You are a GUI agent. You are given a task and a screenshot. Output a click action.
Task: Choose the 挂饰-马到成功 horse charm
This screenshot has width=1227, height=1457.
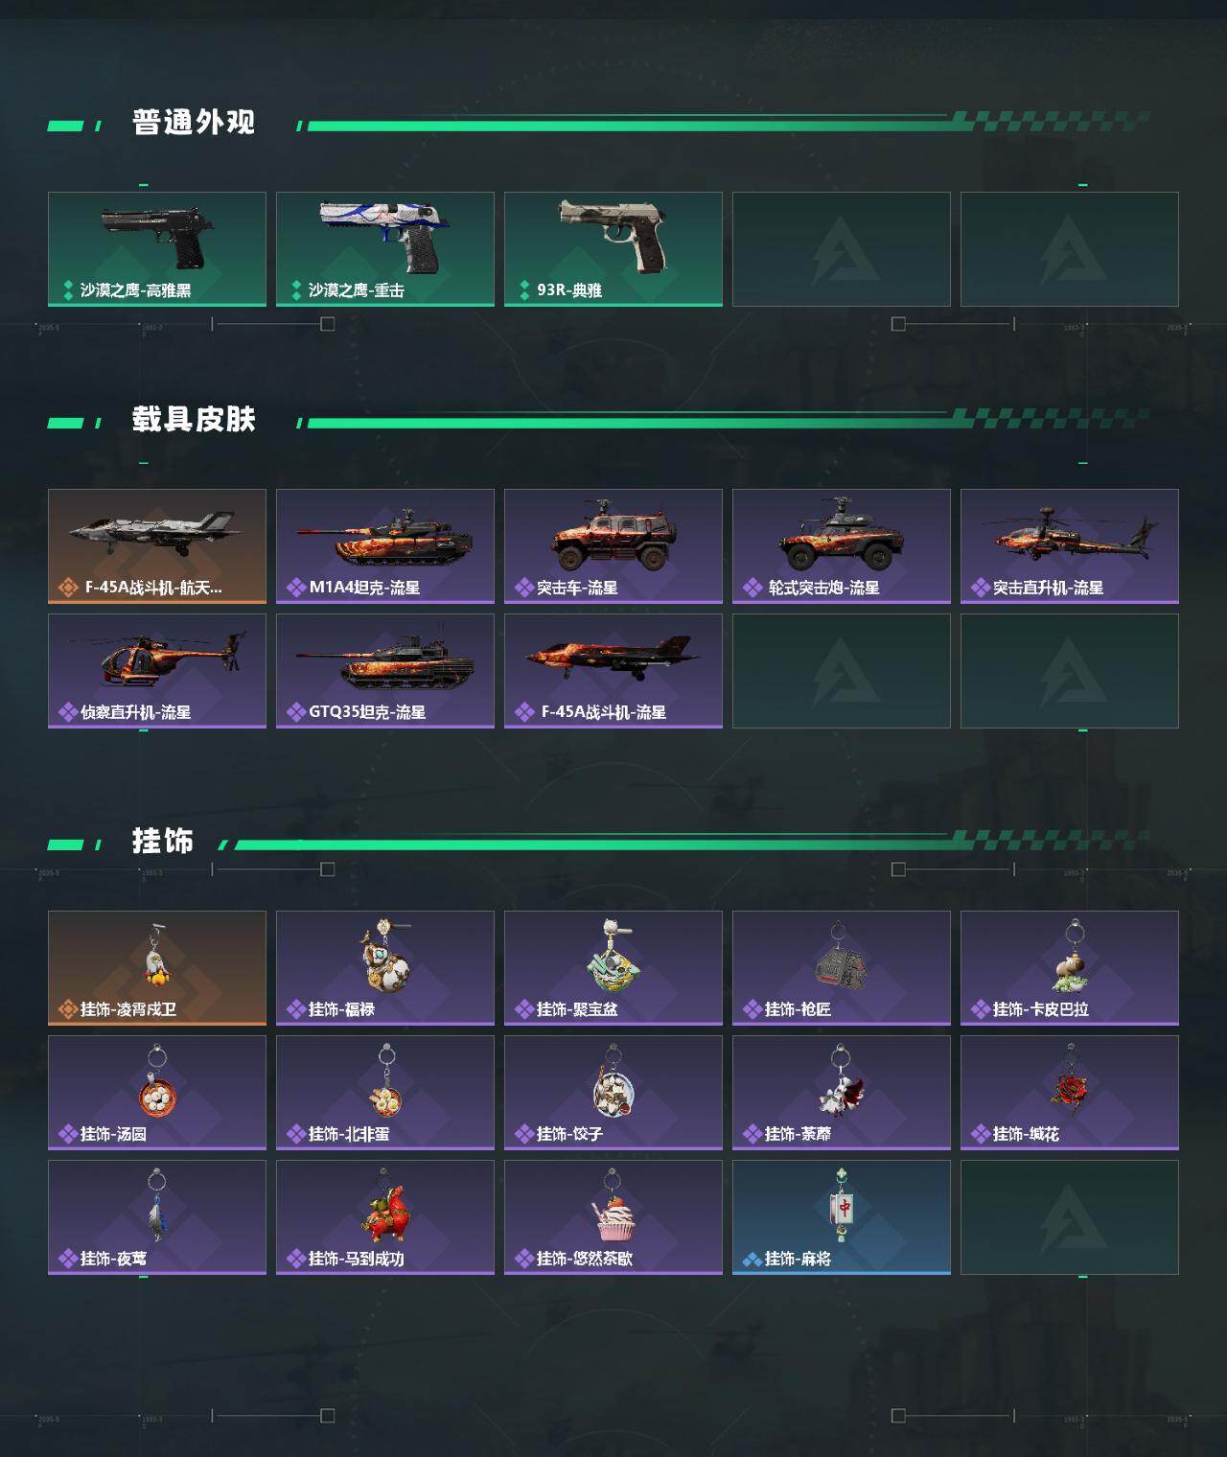(385, 1217)
